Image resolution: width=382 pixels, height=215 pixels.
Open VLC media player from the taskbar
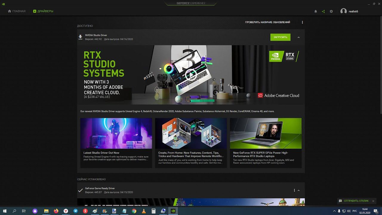[x=144, y=211]
